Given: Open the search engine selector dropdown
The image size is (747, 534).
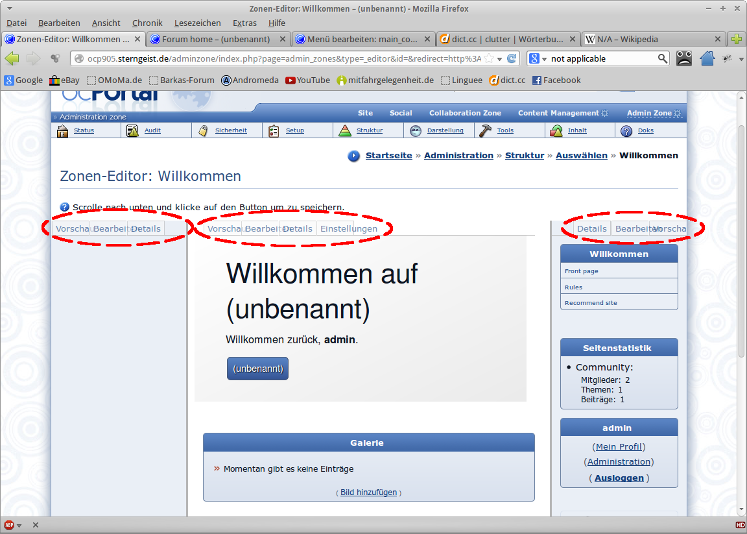Looking at the screenshot, I should (x=538, y=58).
